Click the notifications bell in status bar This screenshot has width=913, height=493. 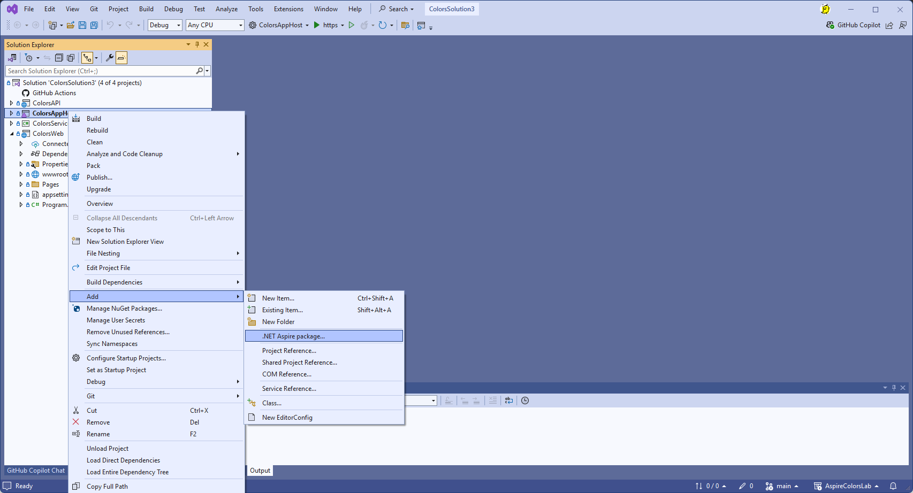(x=893, y=486)
